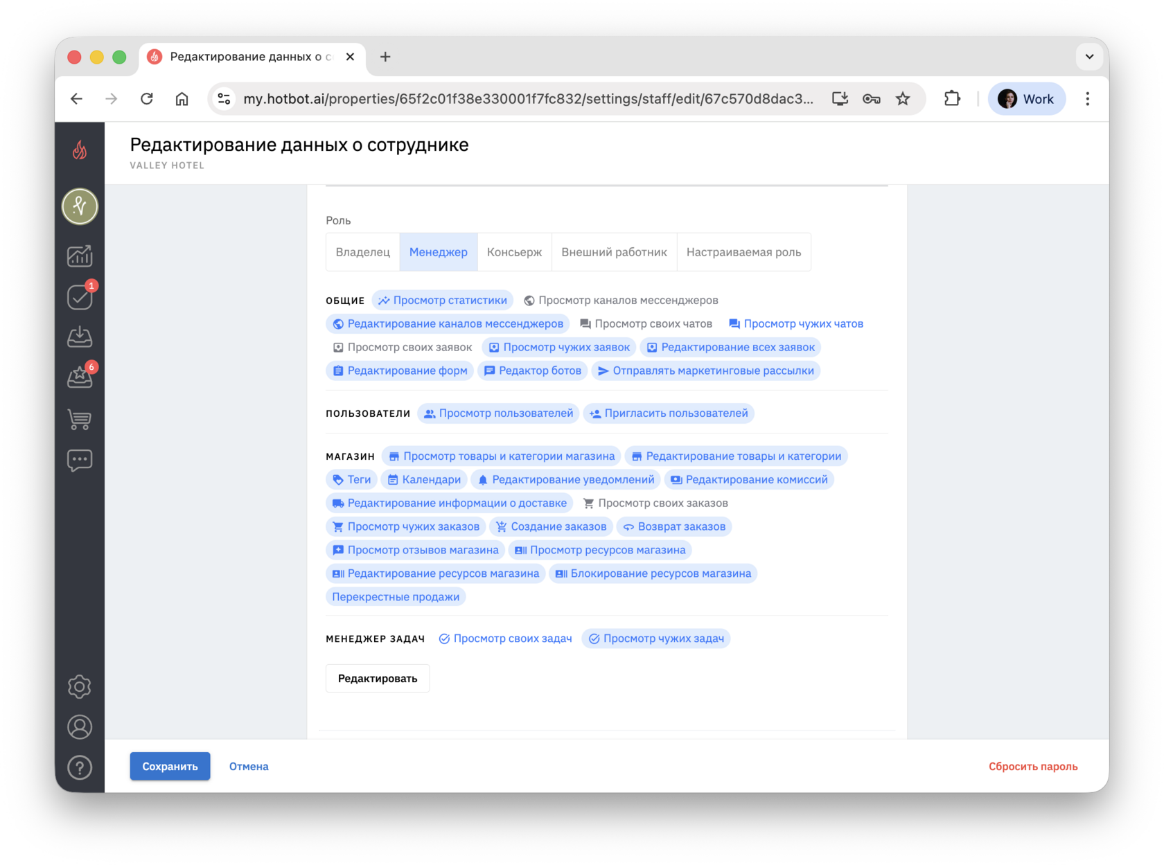Open the statistics chart sidebar icon
The image size is (1164, 865).
click(x=80, y=256)
